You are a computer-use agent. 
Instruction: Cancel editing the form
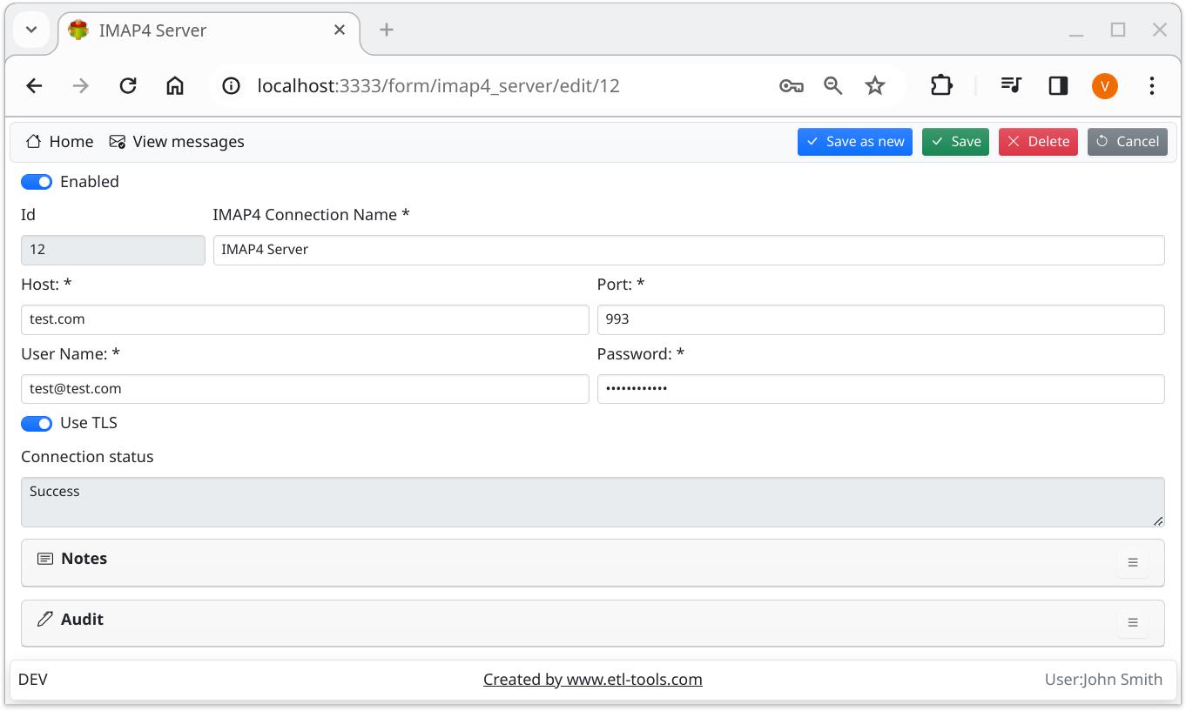[x=1127, y=142]
